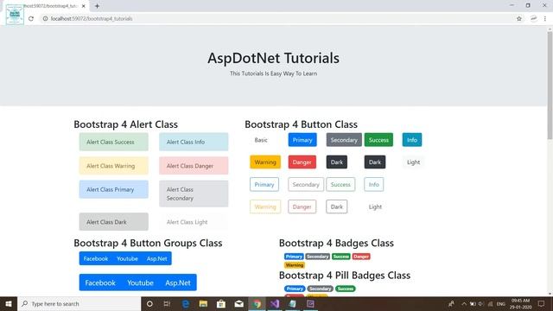Viewport: 553px width, 311px height.
Task: Open the browser profile avatar icon
Action: coord(533,19)
